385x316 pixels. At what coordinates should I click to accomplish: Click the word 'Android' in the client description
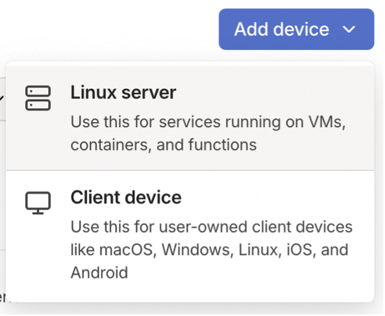point(99,273)
